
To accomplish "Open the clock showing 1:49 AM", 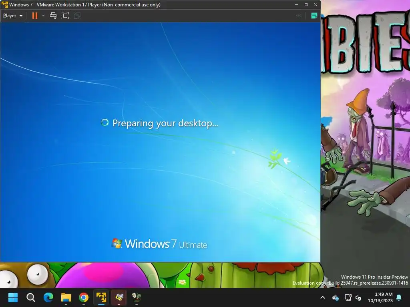I will coord(380,297).
